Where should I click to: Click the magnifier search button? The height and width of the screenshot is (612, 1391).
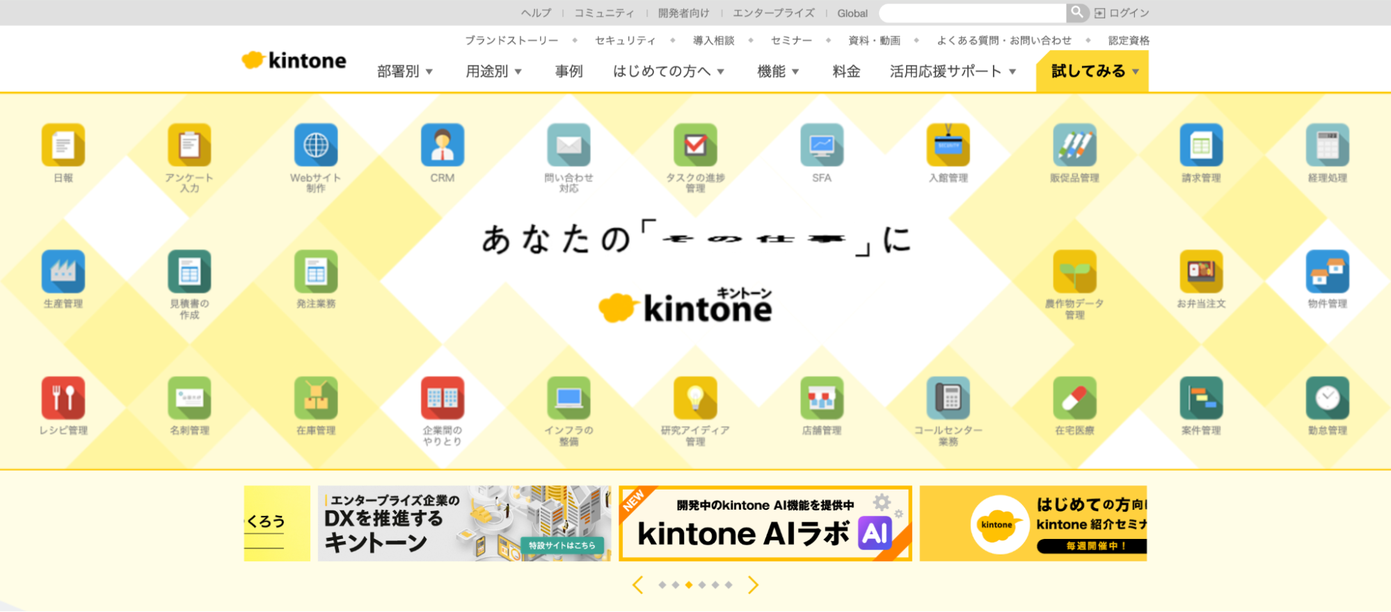pos(1076,13)
